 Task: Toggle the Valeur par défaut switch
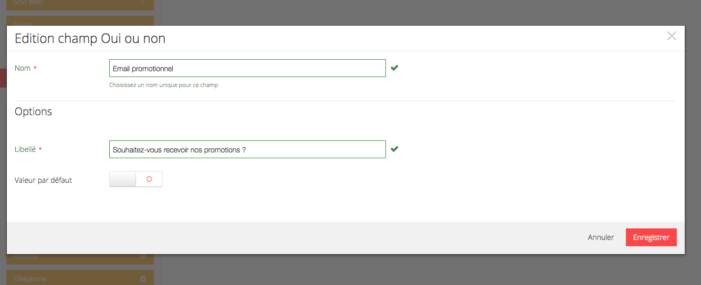[136, 179]
